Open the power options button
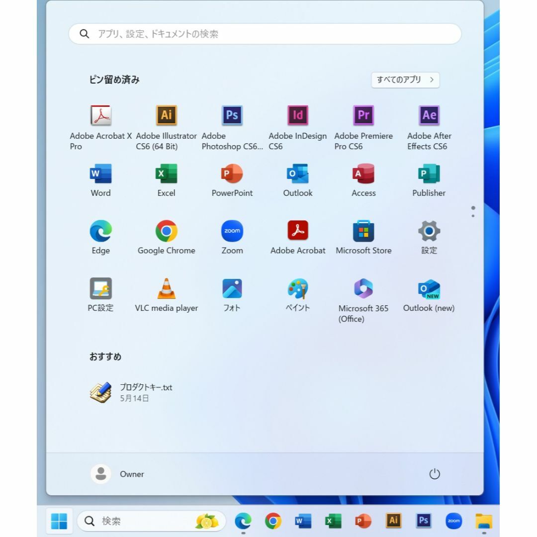The image size is (537, 537). (435, 474)
